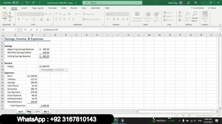This screenshot has width=222, height=124.
Task: Click the Cut scissors icon
Action: click(10, 13)
